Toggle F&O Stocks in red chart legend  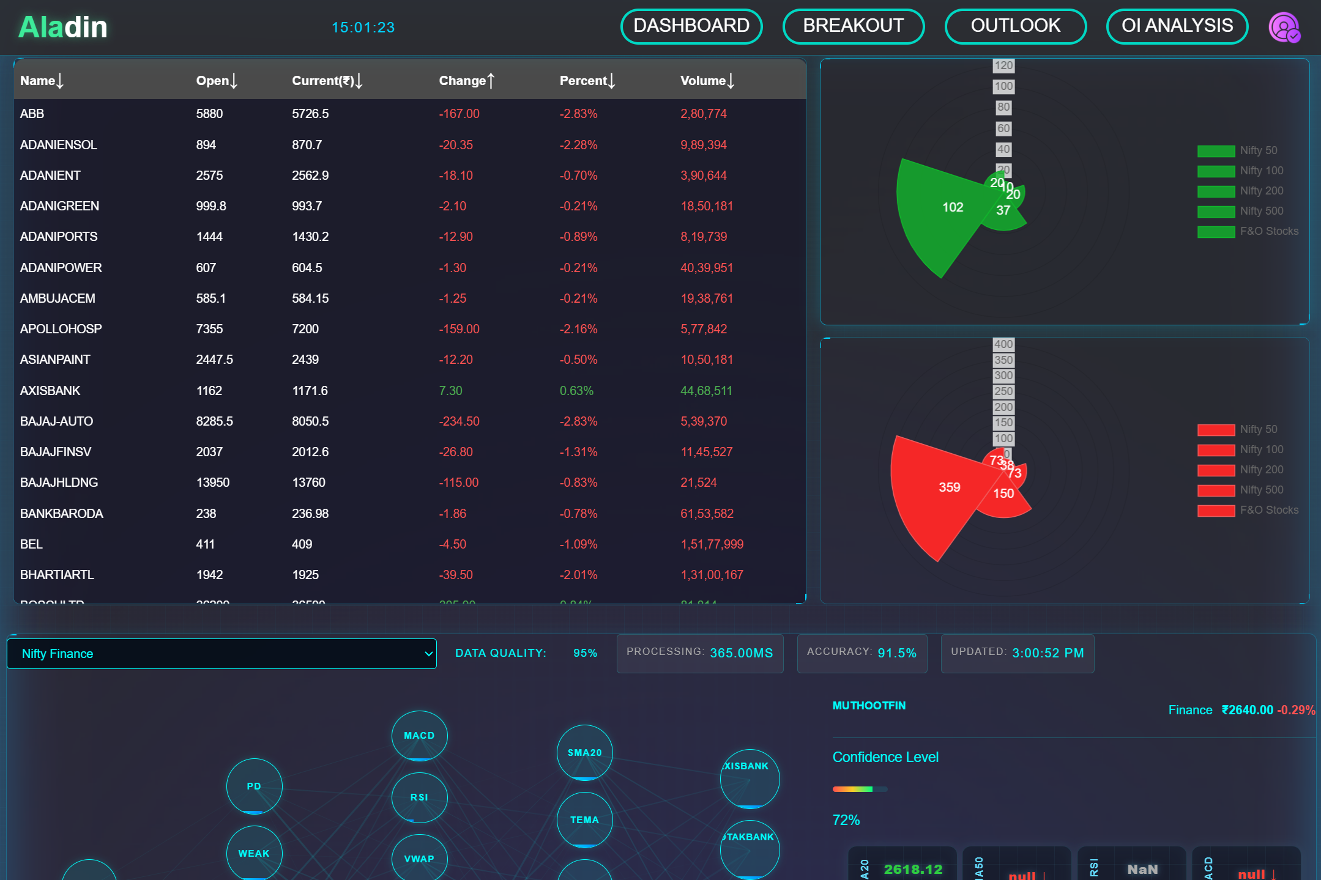pos(1248,510)
